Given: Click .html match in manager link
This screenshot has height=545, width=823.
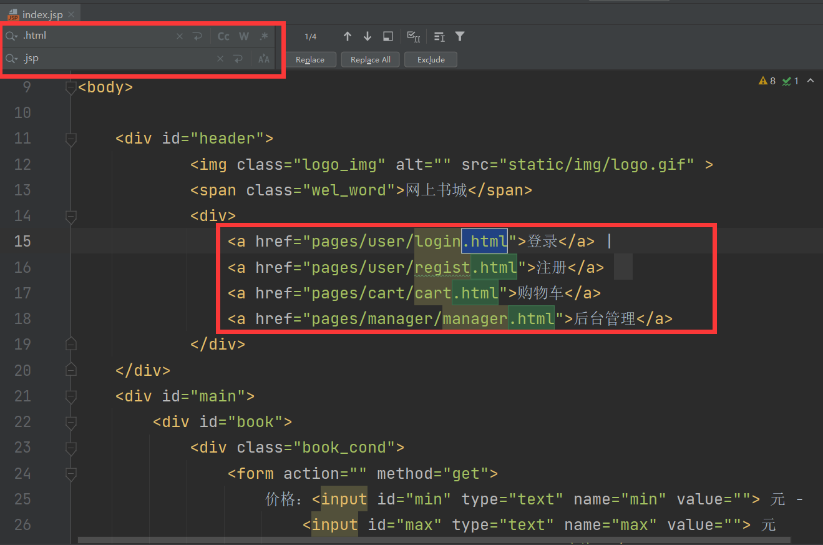Looking at the screenshot, I should pos(532,319).
